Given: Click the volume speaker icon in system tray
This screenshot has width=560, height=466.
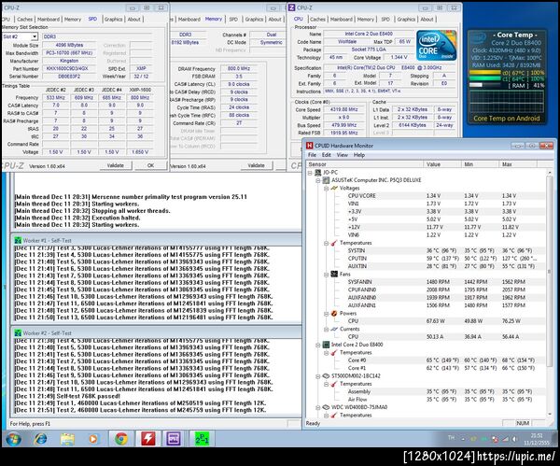Looking at the screenshot, I should pos(514,439).
